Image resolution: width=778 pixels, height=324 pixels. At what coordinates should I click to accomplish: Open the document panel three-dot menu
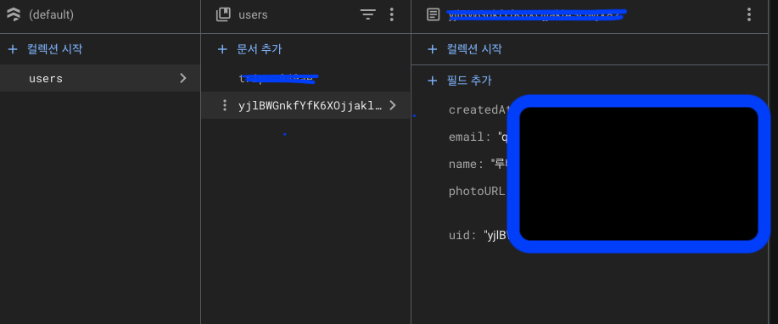click(x=749, y=14)
